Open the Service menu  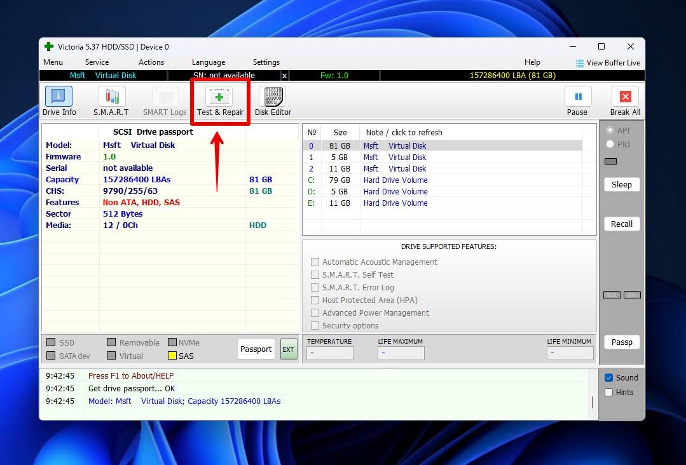pyautogui.click(x=97, y=62)
